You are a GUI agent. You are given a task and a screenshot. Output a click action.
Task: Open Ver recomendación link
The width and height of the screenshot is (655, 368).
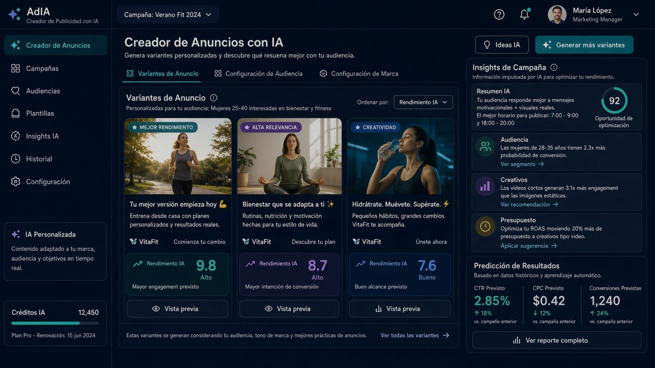click(x=529, y=204)
